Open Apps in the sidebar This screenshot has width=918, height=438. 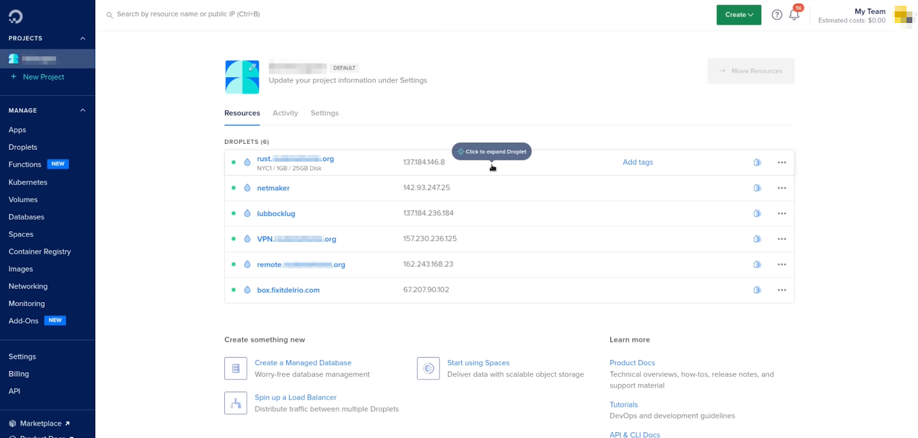coord(17,130)
